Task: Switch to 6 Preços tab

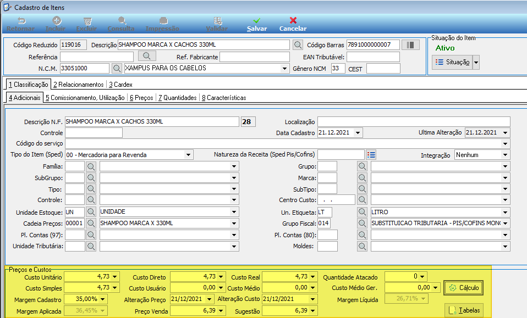Action: pos(141,98)
